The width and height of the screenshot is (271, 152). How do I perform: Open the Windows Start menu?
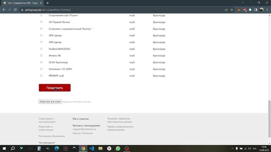[4, 148]
